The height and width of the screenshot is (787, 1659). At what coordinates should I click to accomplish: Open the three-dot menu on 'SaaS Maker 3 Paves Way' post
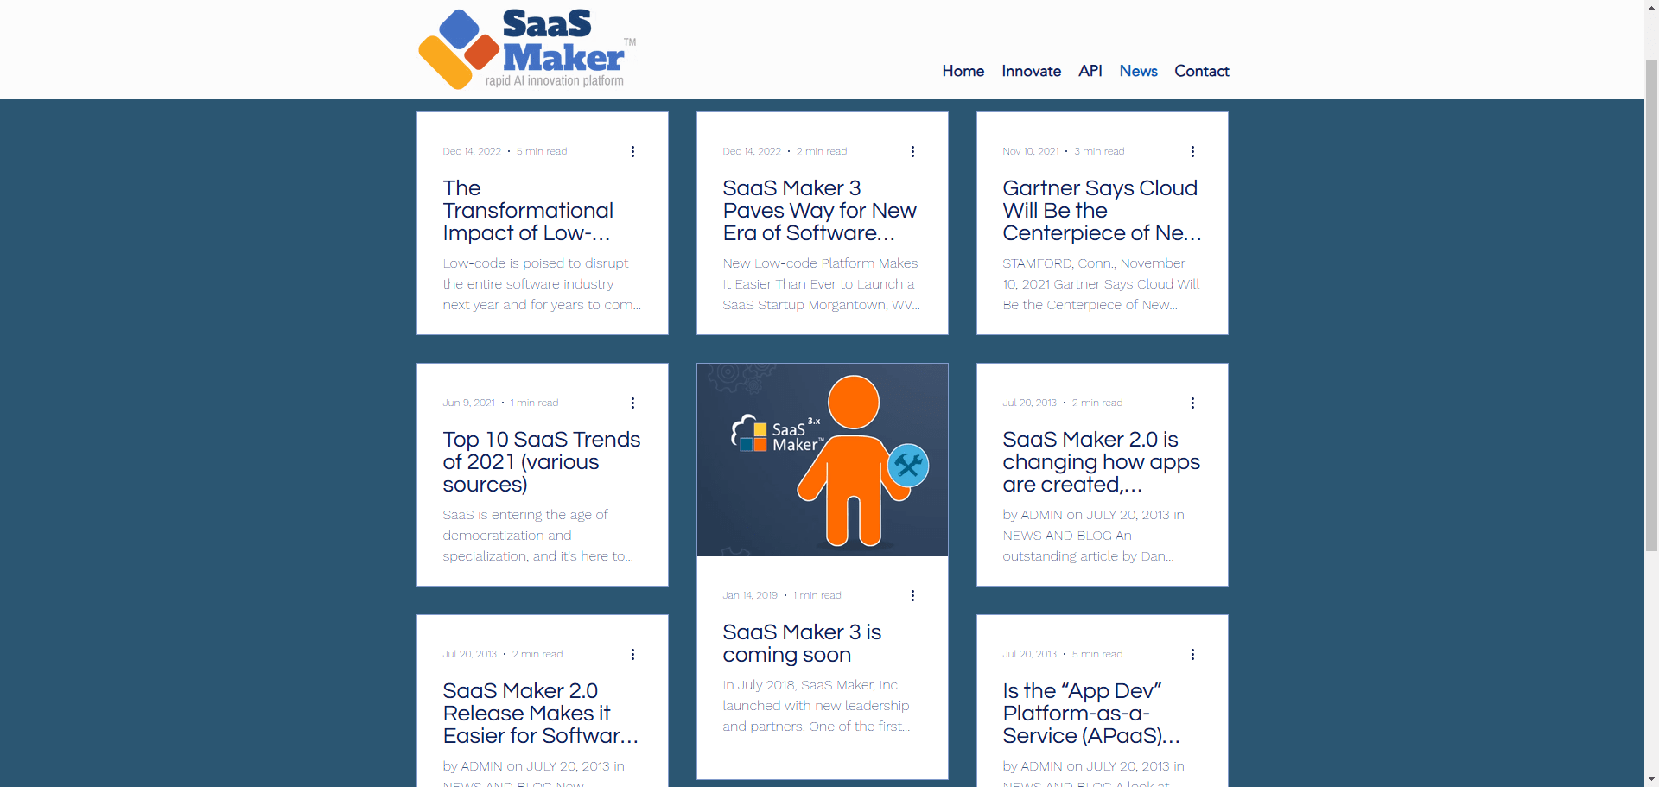pyautogui.click(x=913, y=151)
